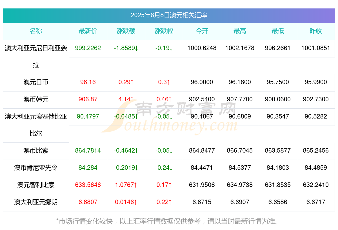
Task: Click latest price 633.5646
Action: pos(88,185)
